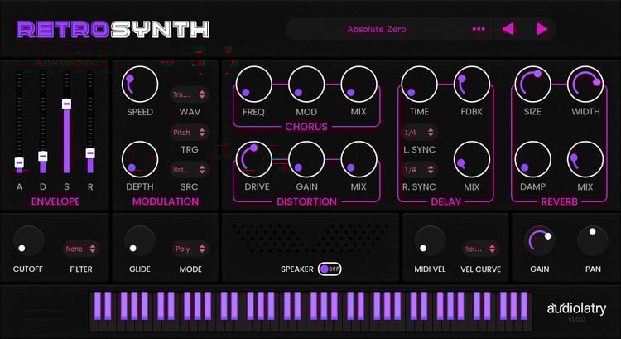This screenshot has width=621, height=339.
Task: Click the distortion GAIN knob
Action: (x=306, y=159)
